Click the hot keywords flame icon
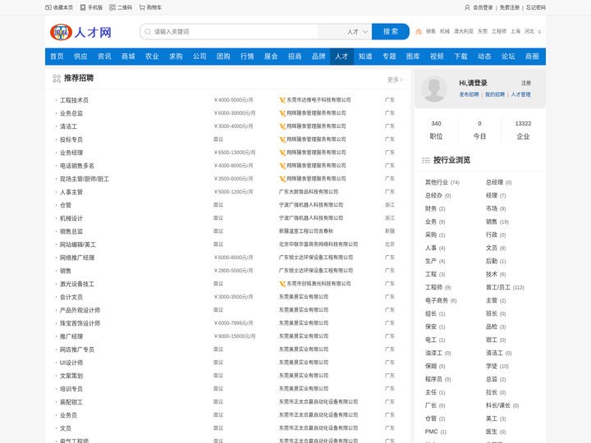The width and height of the screenshot is (591, 443). click(419, 32)
